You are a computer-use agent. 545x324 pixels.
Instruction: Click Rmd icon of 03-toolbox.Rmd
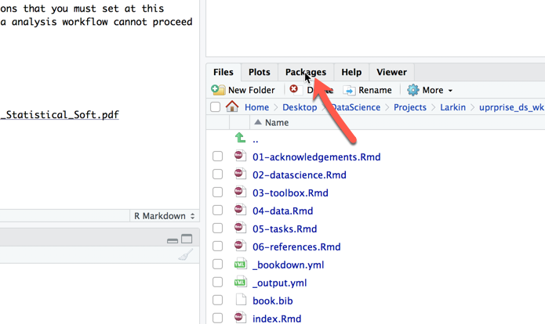tap(240, 192)
